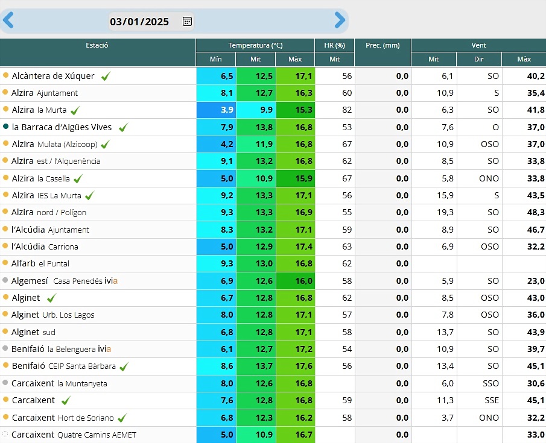Click the Temperatura (°C) header

(x=255, y=45)
